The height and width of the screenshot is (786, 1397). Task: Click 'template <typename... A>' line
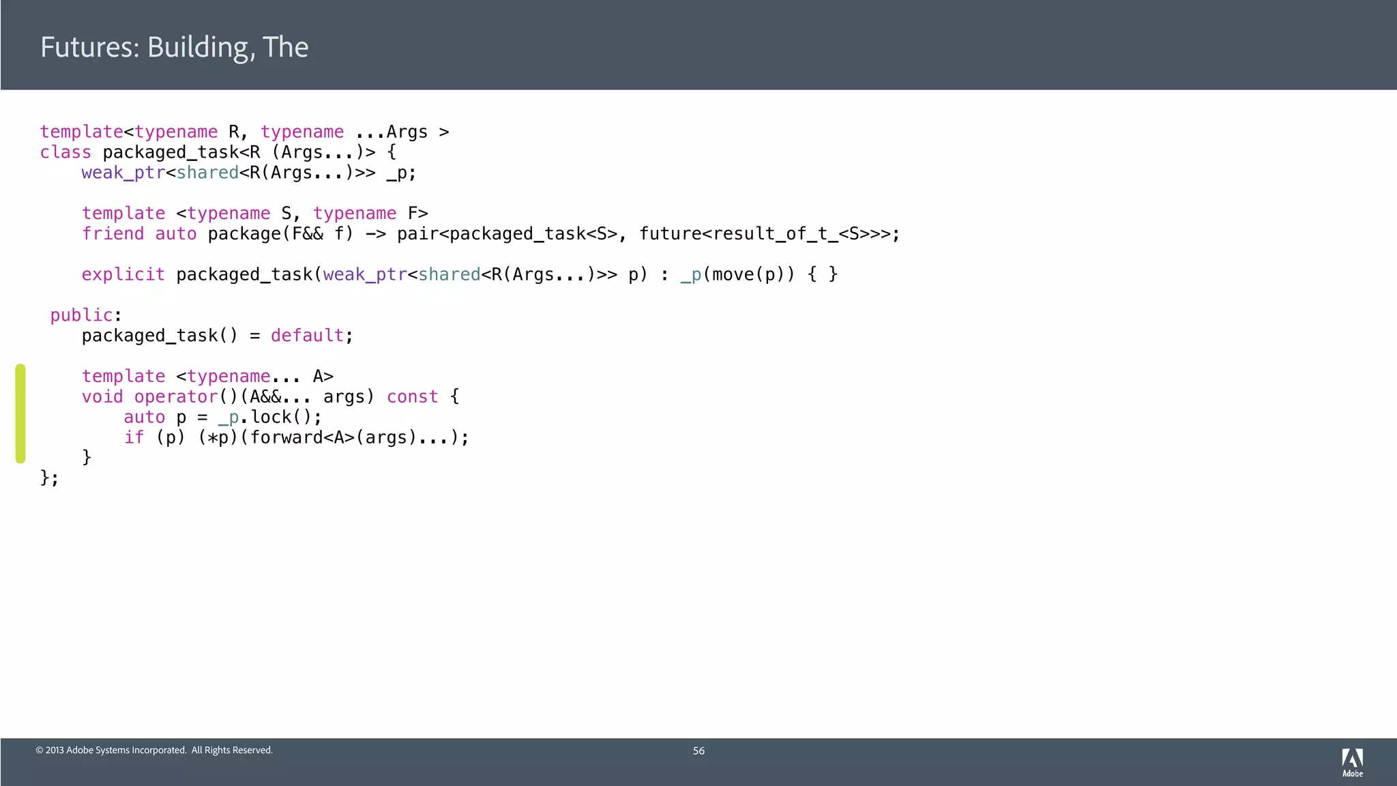click(207, 377)
